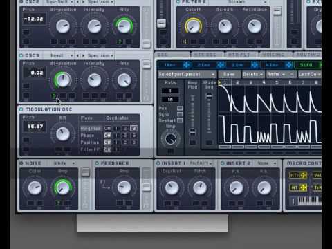Select the 2Env modulation drag handle

[x=221, y=65]
